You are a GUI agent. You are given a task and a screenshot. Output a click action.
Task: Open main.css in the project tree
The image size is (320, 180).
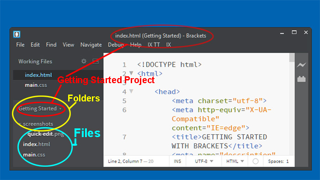pos(34,154)
